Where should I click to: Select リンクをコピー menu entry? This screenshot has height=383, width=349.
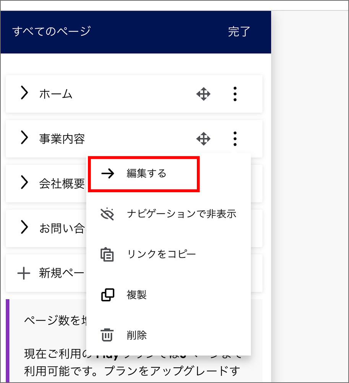[169, 254]
